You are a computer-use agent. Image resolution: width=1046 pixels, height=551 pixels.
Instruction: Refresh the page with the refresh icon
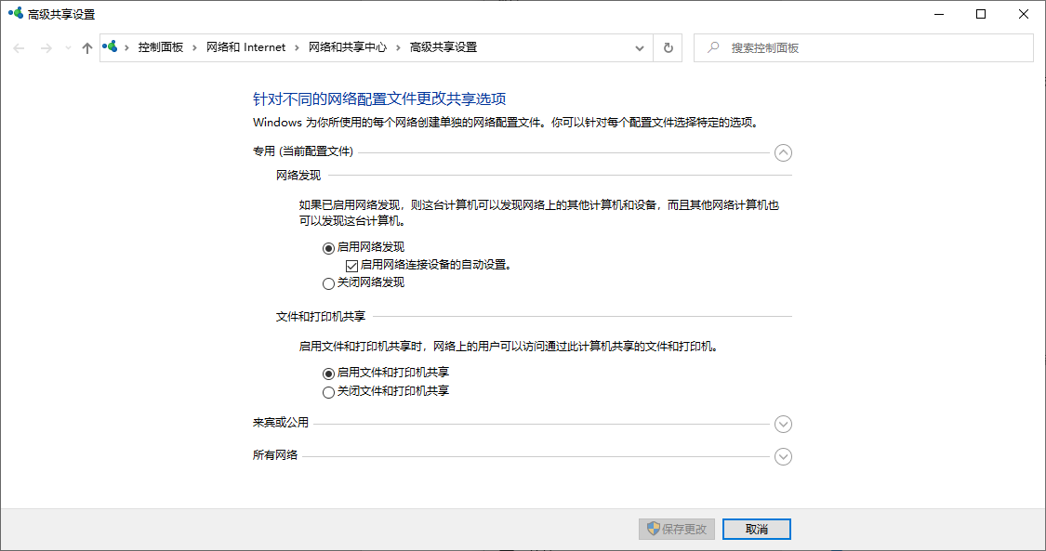click(x=668, y=48)
